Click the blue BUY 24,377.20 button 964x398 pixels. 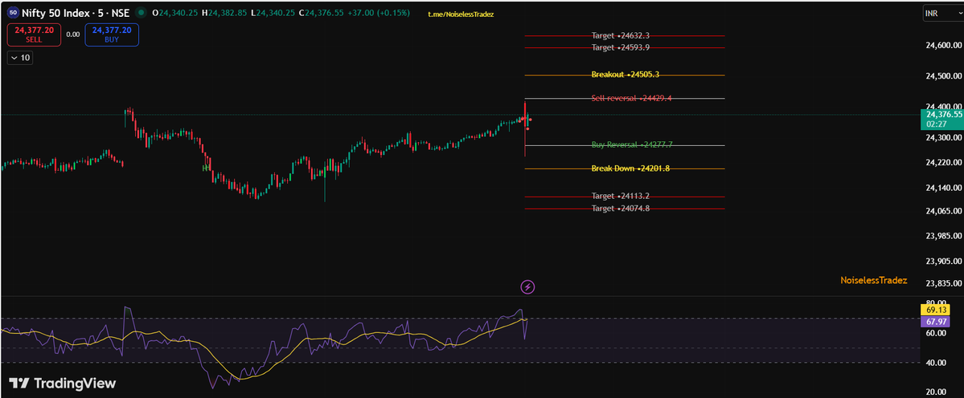pyautogui.click(x=112, y=35)
